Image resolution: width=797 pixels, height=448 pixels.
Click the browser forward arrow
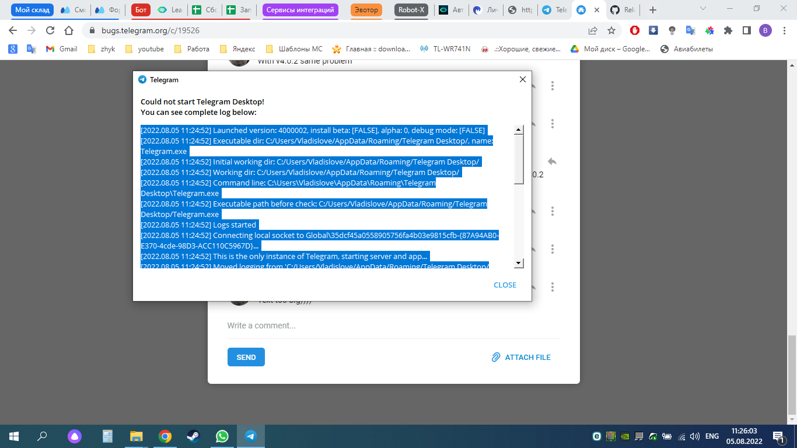[x=32, y=30]
